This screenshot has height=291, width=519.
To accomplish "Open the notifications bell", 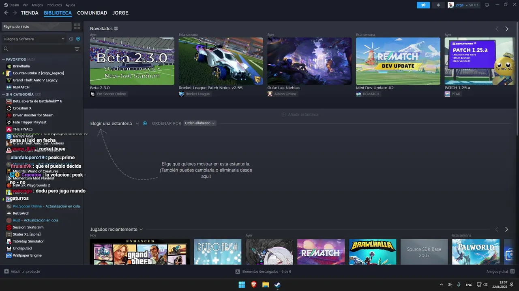I will click(438, 5).
